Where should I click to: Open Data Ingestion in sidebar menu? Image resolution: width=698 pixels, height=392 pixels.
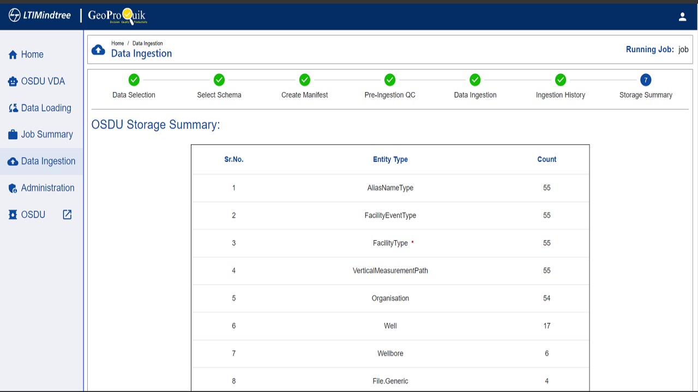click(48, 161)
